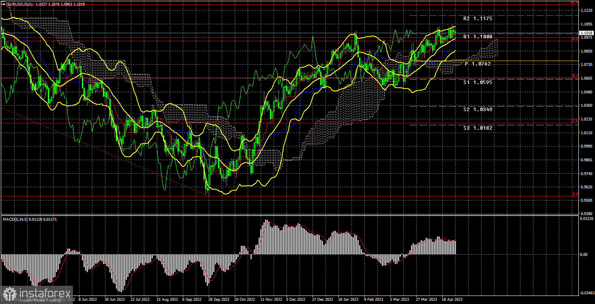Select the R2 1.1175 resistance label
Image resolution: width=595 pixels, height=304 pixels.
(x=478, y=19)
